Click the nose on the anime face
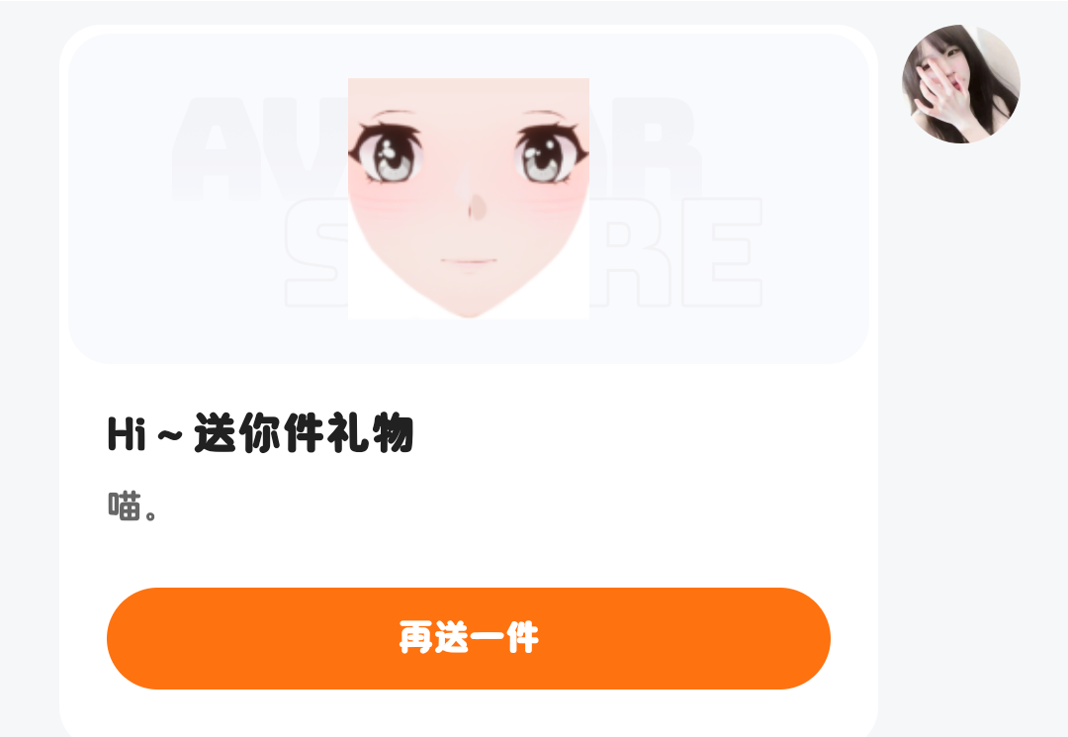This screenshot has height=737, width=1068. pyautogui.click(x=476, y=207)
